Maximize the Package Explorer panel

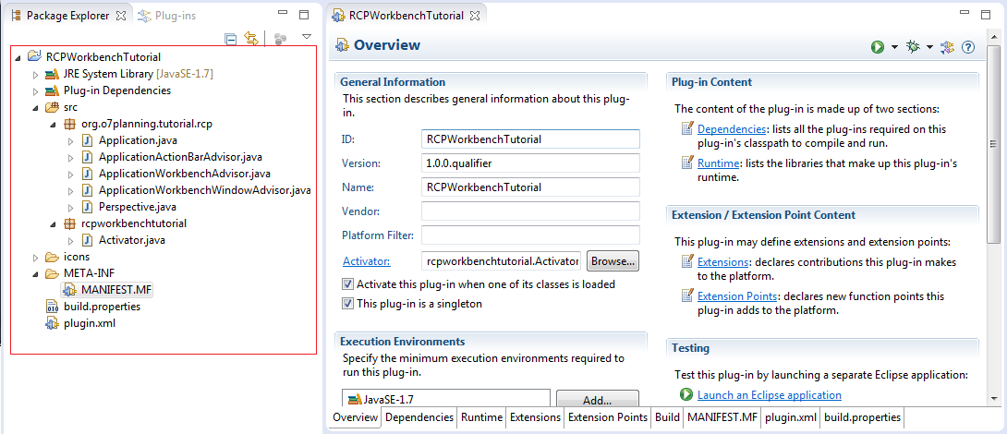pyautogui.click(x=305, y=14)
